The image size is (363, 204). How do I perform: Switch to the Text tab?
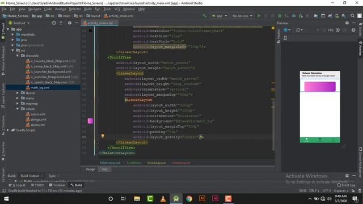click(x=104, y=169)
